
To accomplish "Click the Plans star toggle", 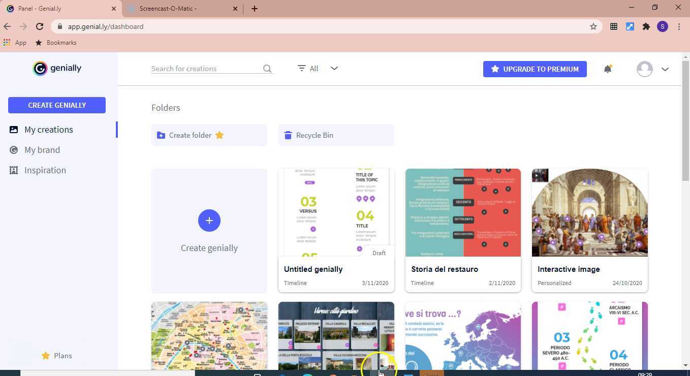I will coord(45,356).
